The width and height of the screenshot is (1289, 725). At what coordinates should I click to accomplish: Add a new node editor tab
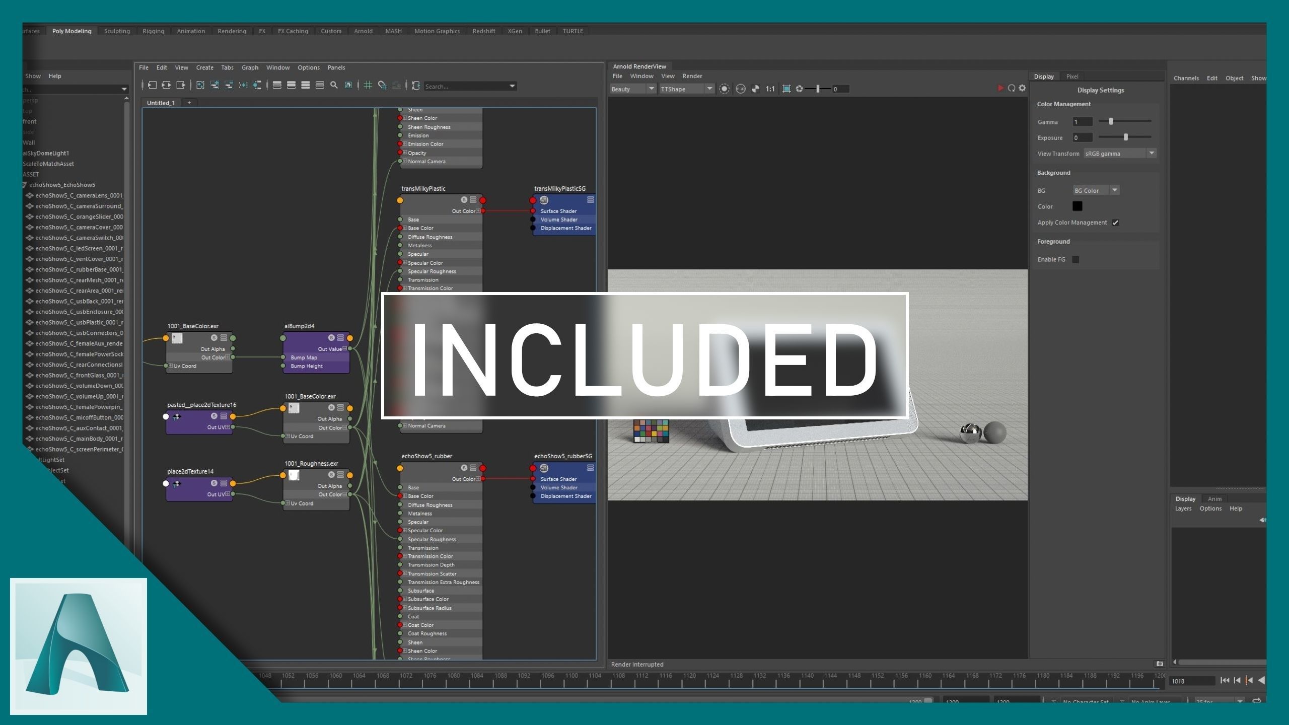pyautogui.click(x=189, y=103)
